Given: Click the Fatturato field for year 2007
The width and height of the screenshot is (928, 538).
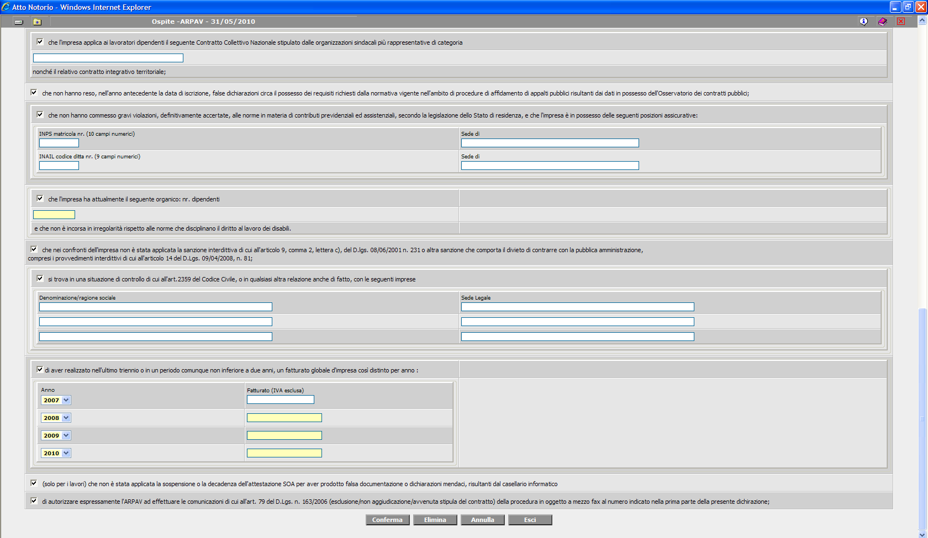Looking at the screenshot, I should pyautogui.click(x=281, y=399).
